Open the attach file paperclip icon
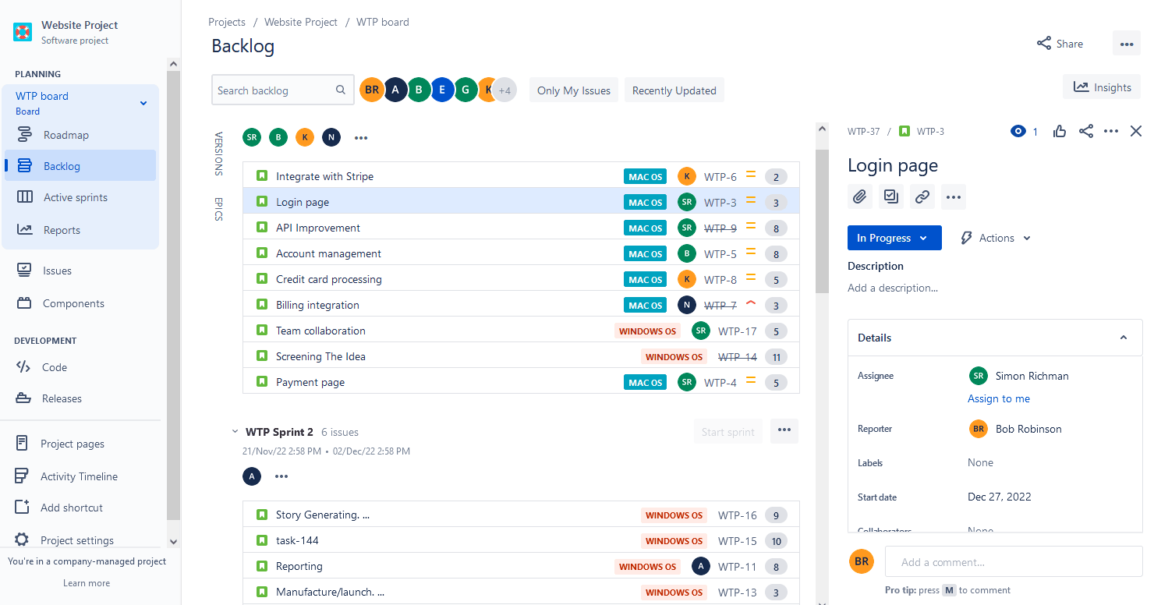 pyautogui.click(x=860, y=196)
